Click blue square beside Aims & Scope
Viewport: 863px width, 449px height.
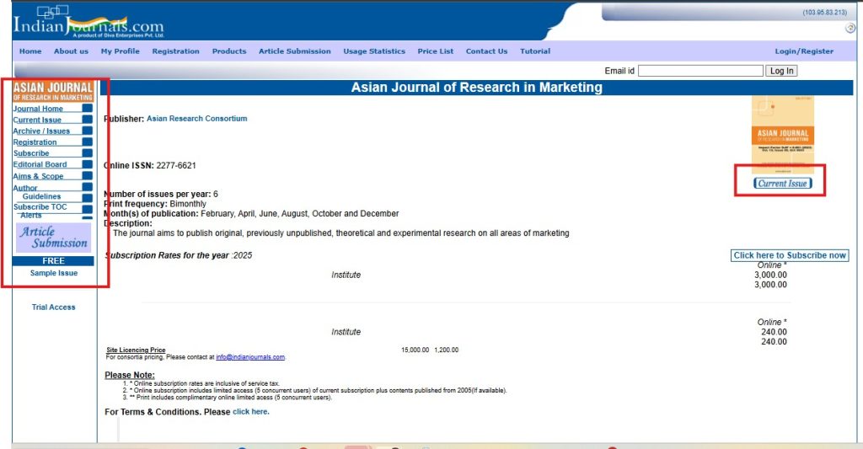coord(87,175)
